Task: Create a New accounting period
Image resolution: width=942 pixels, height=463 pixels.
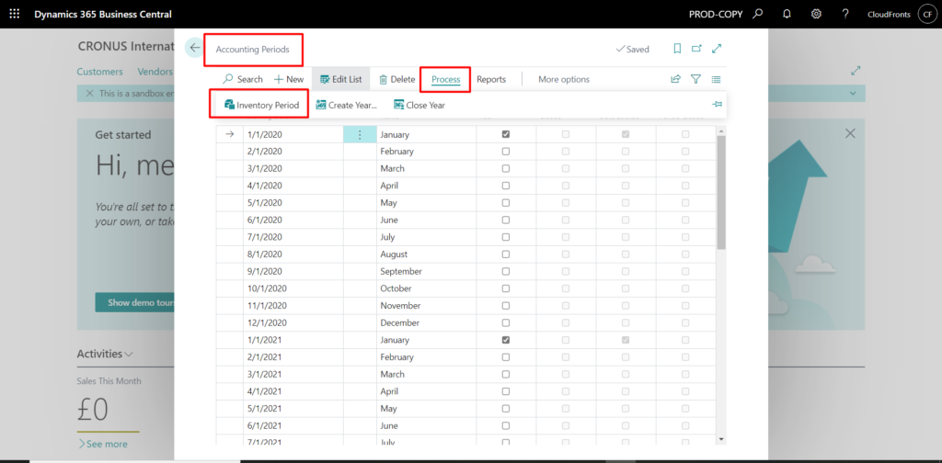Action: coord(289,79)
